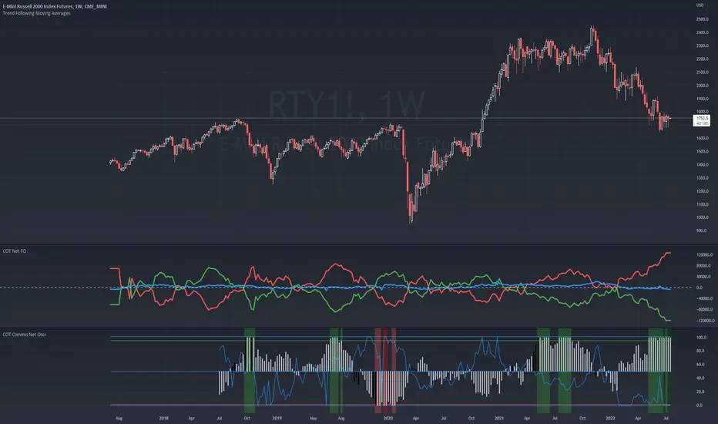Click the 2400.0 price axis label

[x=702, y=32]
